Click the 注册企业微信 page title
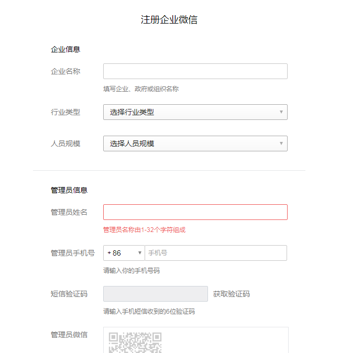The width and height of the screenshot is (340, 353). (169, 20)
